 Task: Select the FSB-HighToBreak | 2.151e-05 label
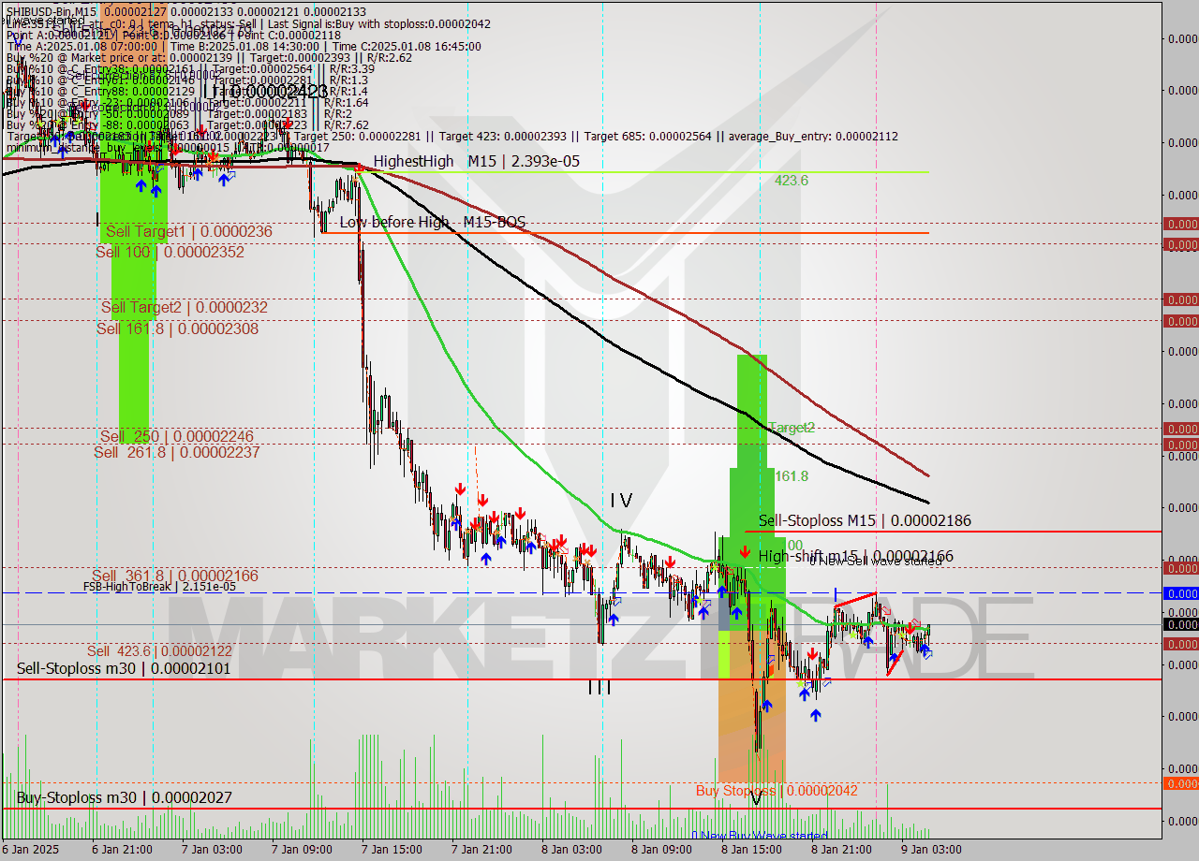point(159,587)
